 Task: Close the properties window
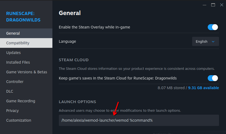(x=221, y=5)
